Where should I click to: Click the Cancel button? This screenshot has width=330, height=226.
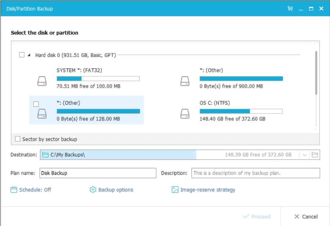[x=306, y=217]
